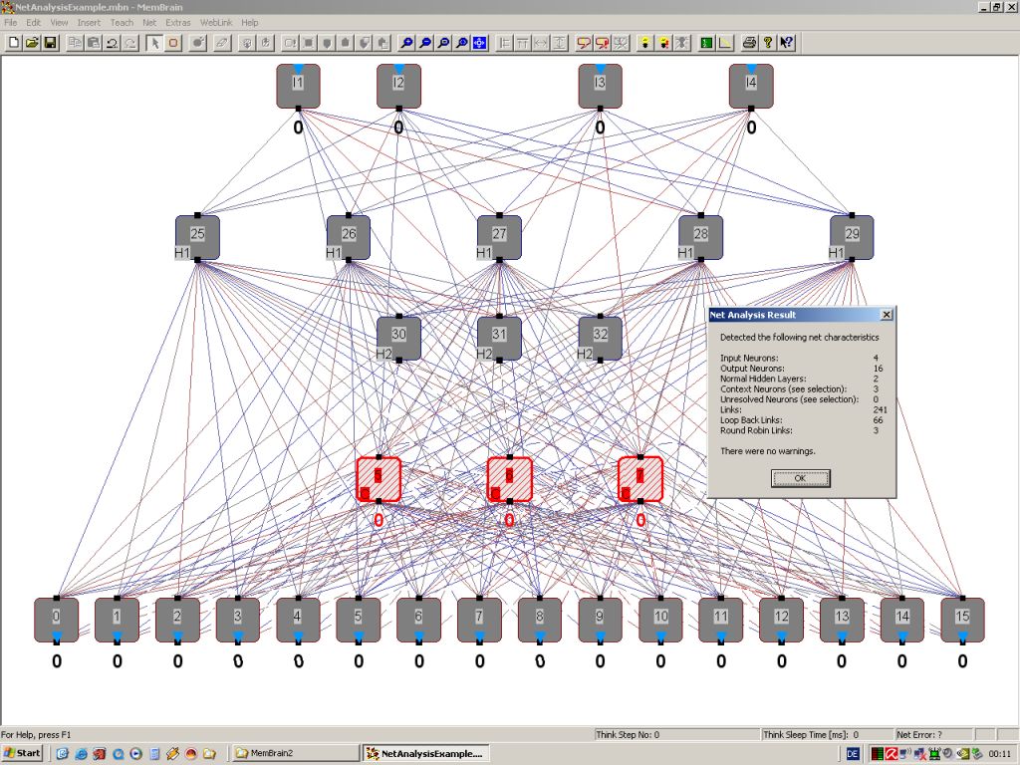Switch to MemBrain2 taskbar window
1020x765 pixels.
(x=294, y=753)
